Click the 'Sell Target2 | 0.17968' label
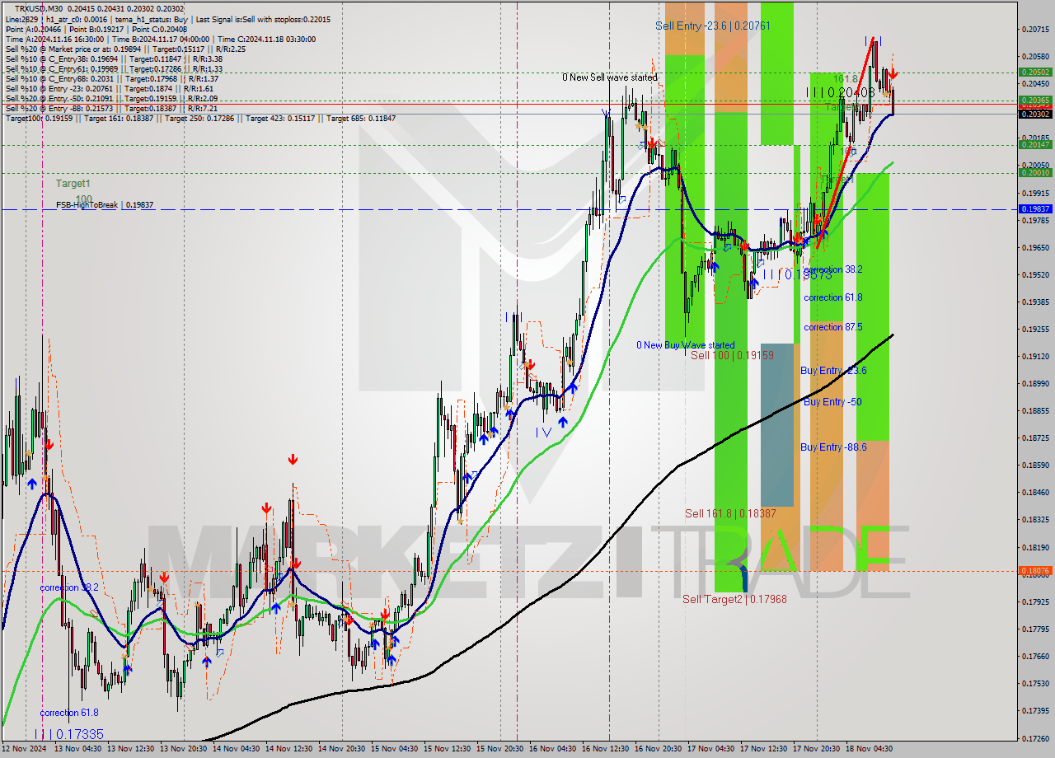The height and width of the screenshot is (758, 1055). coord(734,599)
